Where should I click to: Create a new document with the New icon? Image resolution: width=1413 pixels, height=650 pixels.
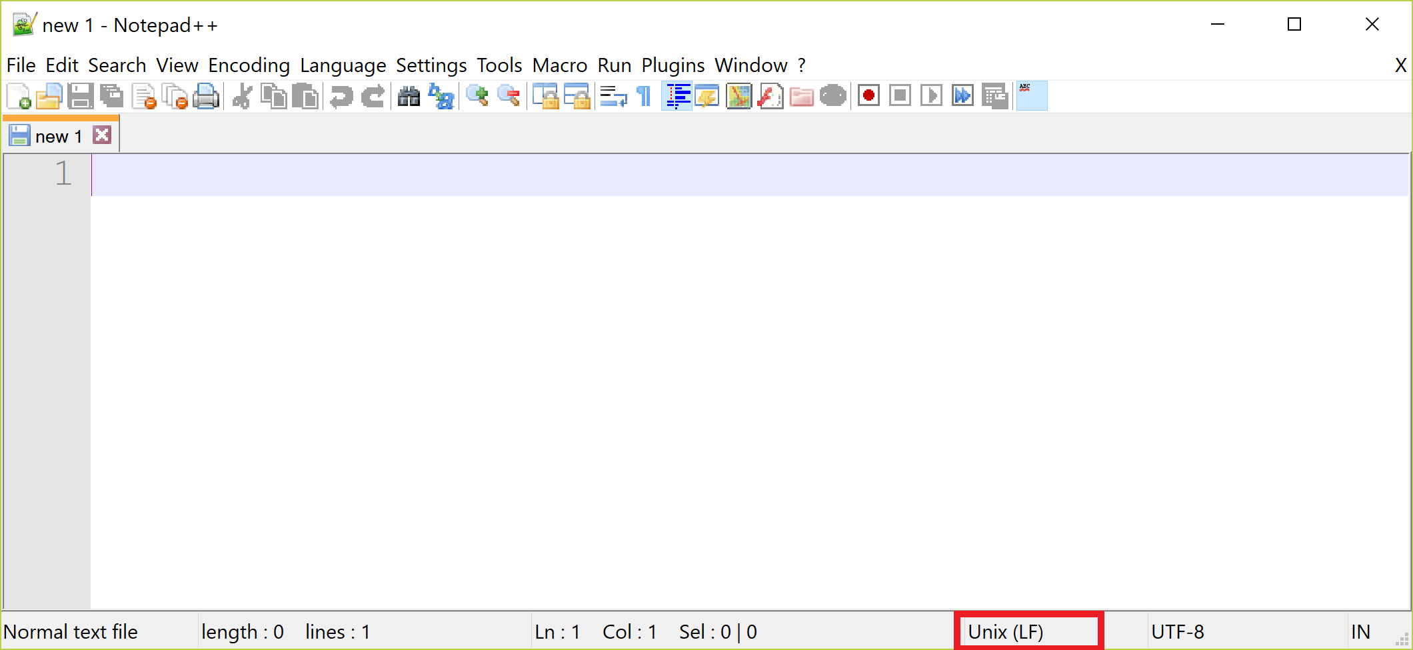click(19, 97)
